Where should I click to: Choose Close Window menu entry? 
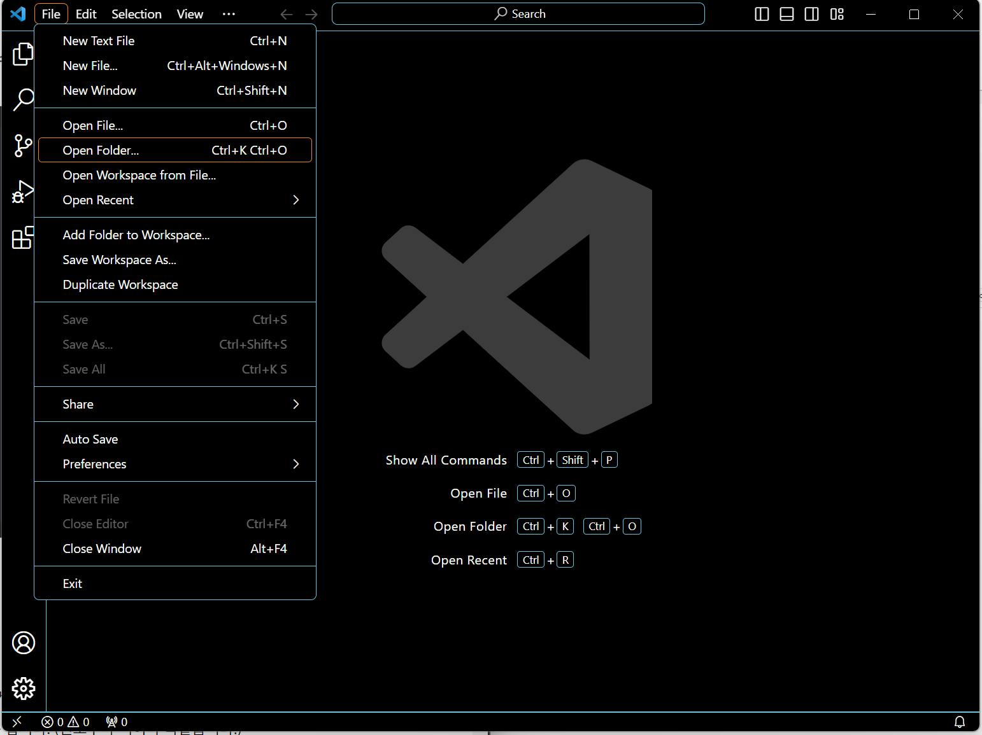[175, 549]
